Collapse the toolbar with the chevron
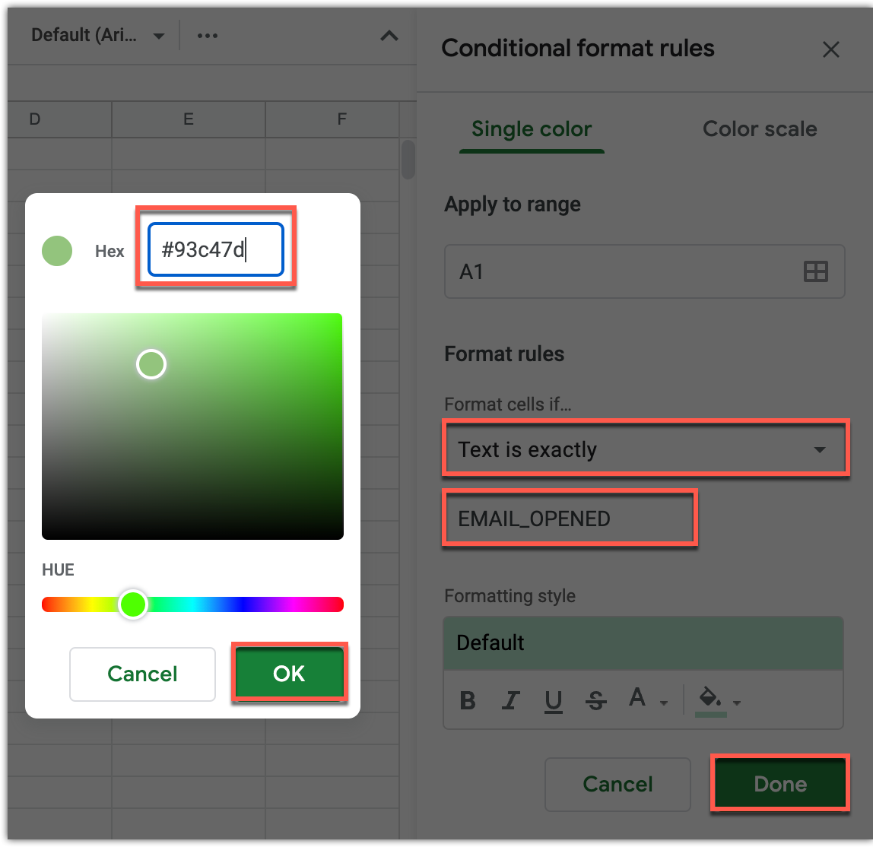 point(389,35)
